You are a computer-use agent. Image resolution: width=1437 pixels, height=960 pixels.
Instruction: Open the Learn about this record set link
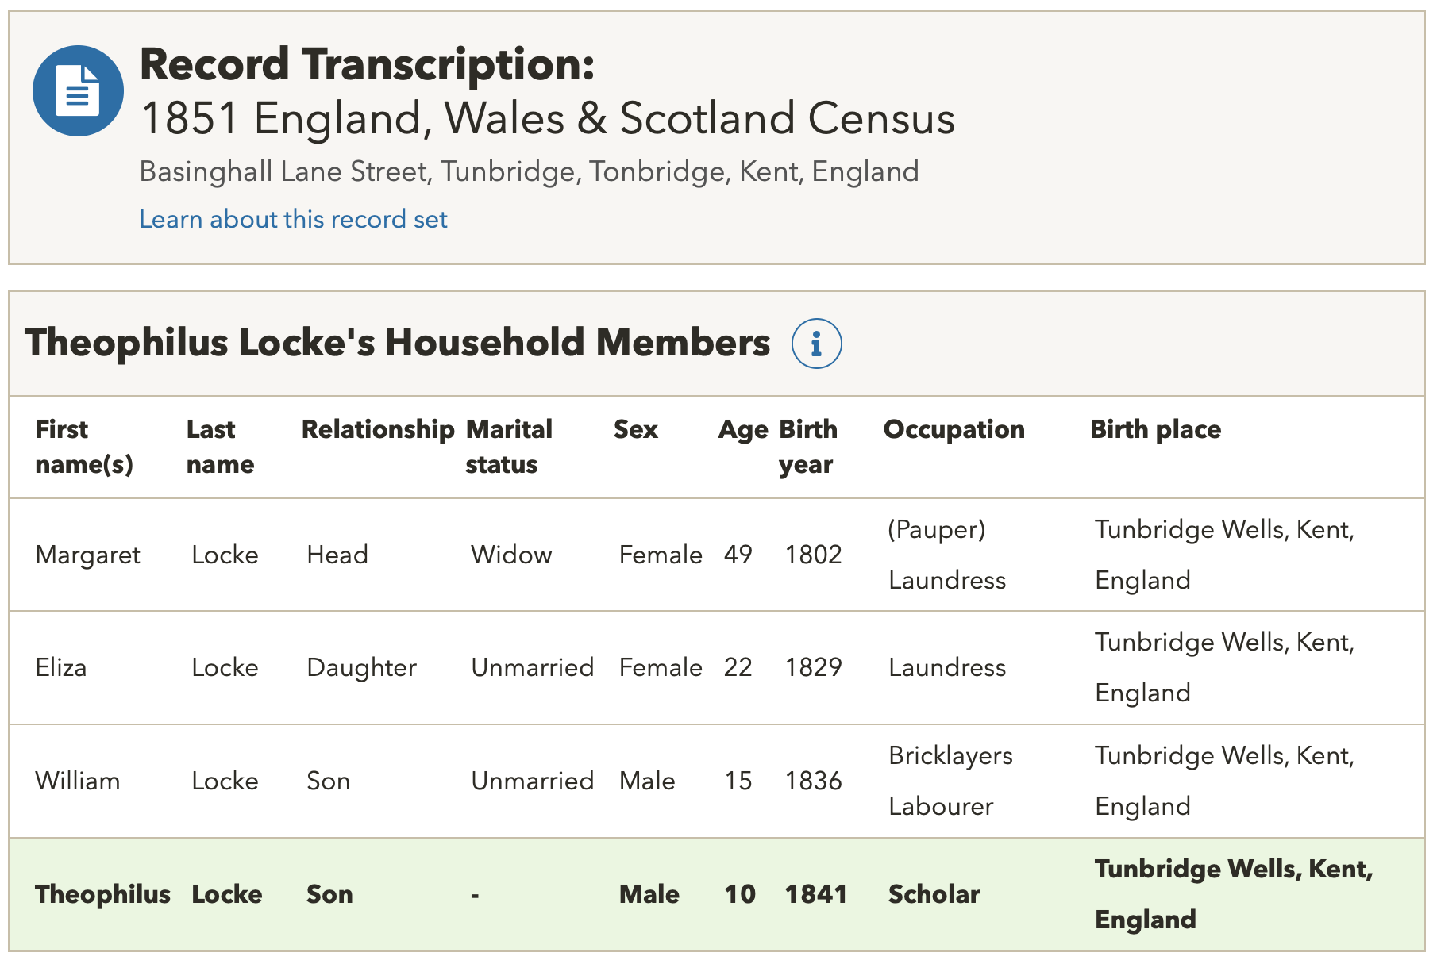tap(293, 219)
